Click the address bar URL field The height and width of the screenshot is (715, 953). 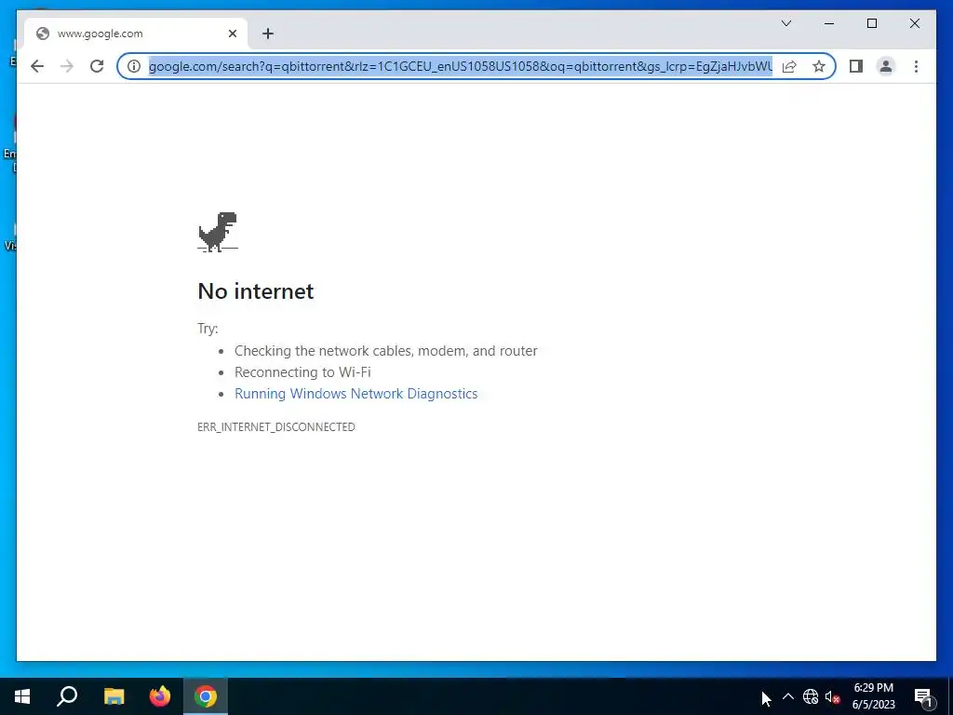tap(461, 66)
